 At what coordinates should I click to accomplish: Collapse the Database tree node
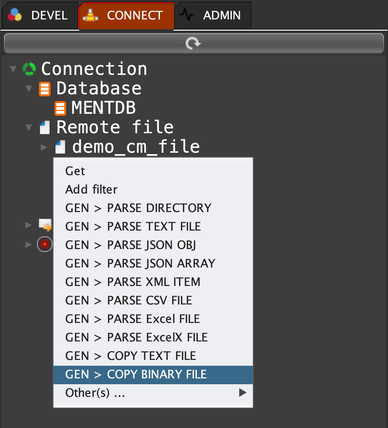coord(29,89)
